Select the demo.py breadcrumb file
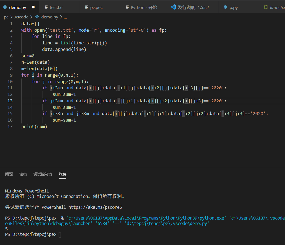This screenshot has width=285, height=245. (50, 17)
